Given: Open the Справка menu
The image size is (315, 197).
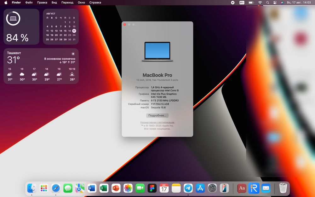Looking at the screenshot, I should pyautogui.click(x=95, y=3).
